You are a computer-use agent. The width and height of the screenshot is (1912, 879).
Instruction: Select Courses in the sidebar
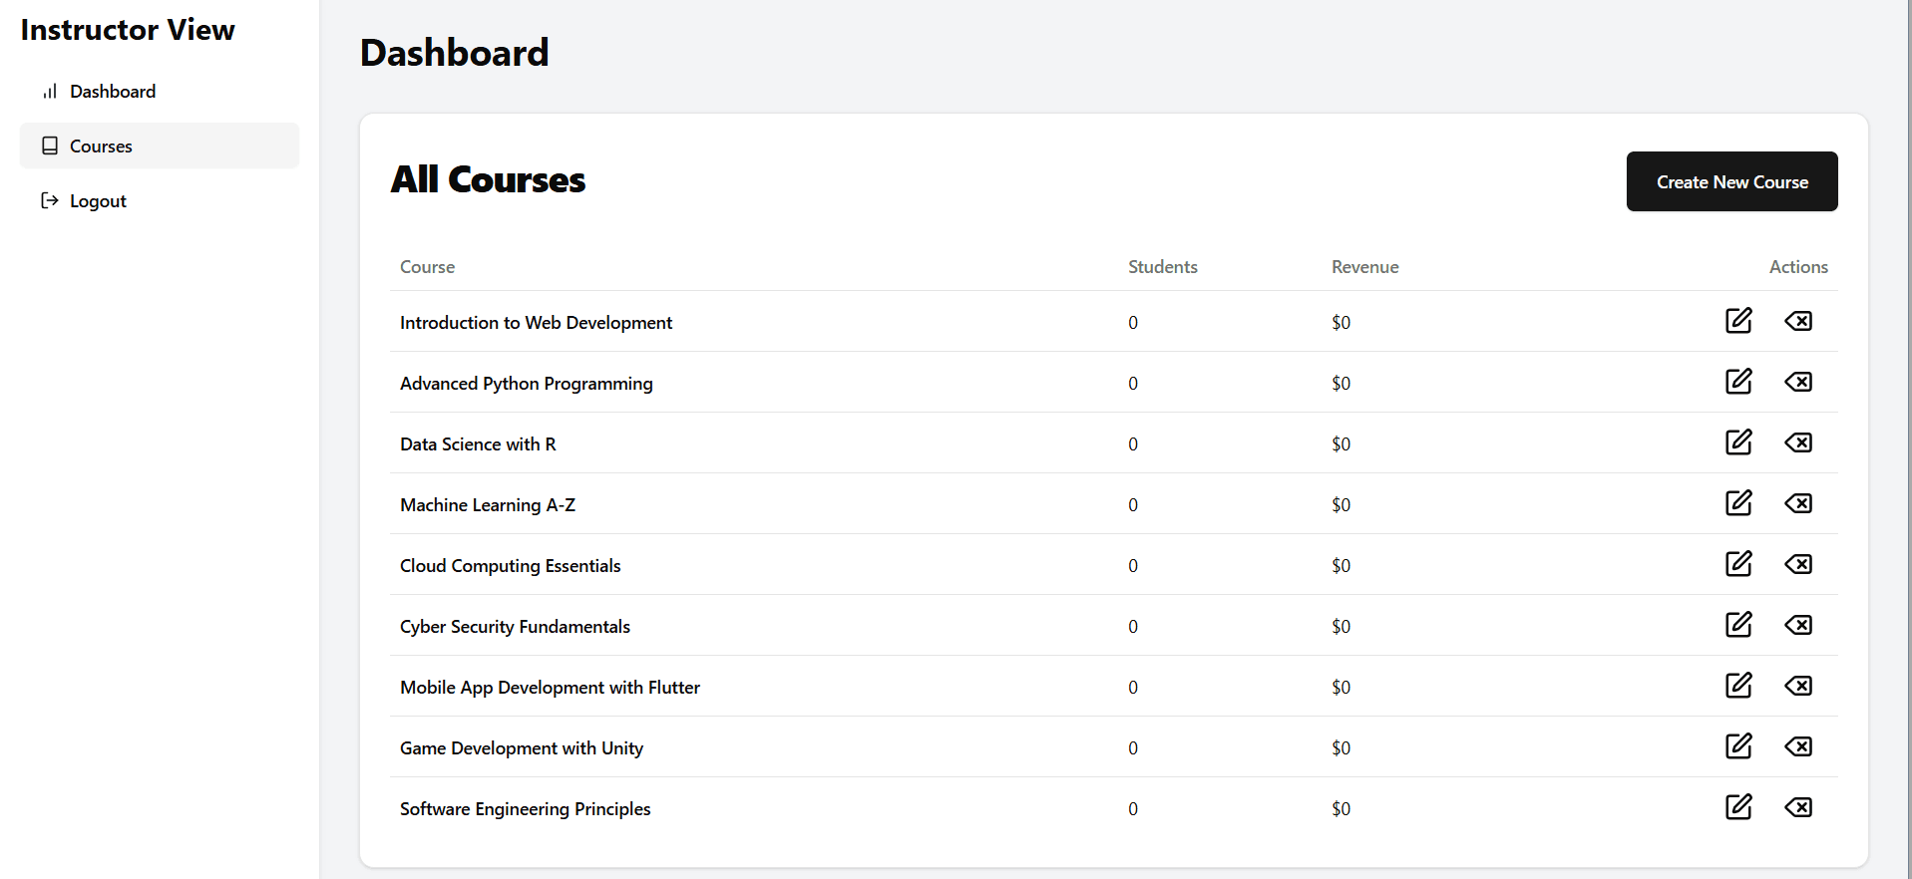[160, 146]
